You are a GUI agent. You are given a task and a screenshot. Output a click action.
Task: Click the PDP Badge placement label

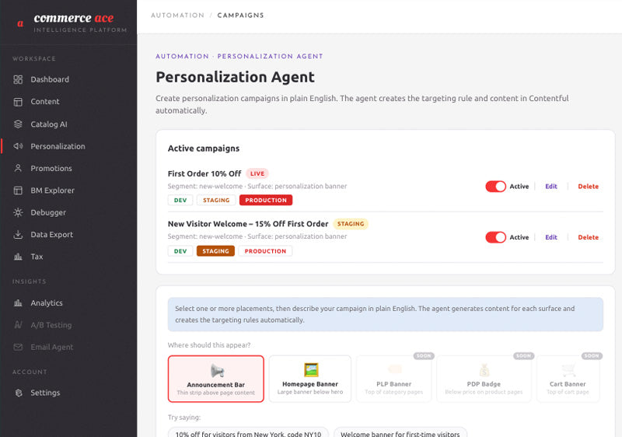(484, 384)
